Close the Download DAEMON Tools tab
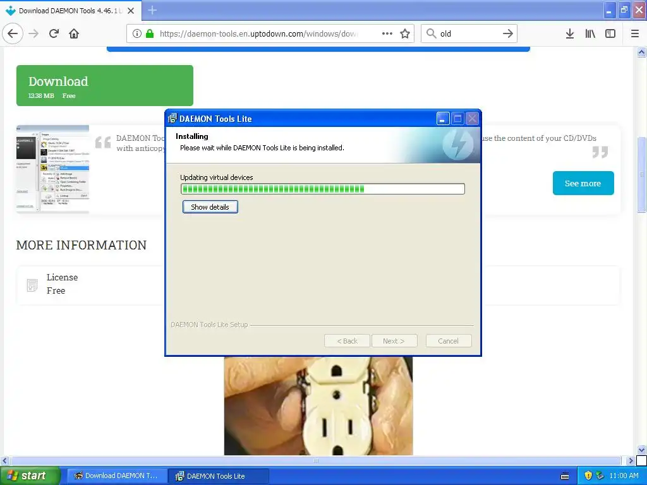Viewport: 647px width, 485px height. point(131,11)
